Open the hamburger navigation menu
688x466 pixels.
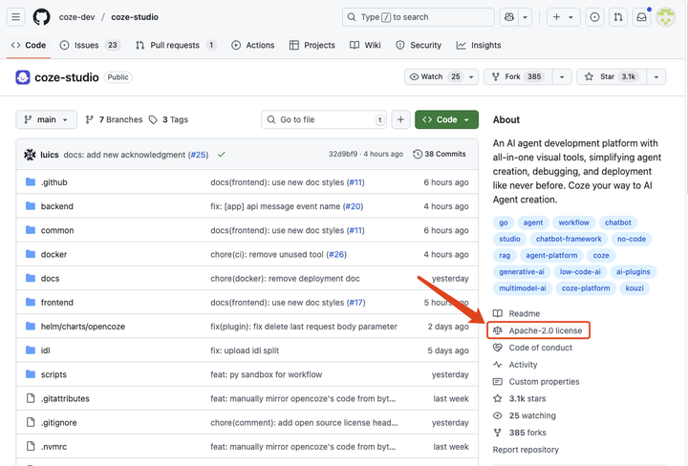click(x=16, y=17)
